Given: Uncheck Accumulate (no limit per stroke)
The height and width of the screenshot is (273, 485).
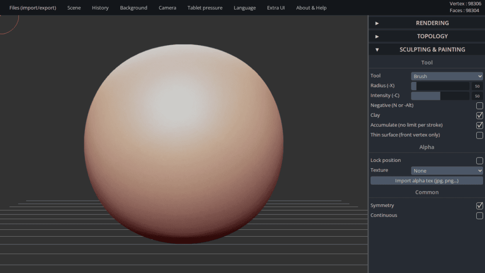Looking at the screenshot, I should click(x=480, y=125).
